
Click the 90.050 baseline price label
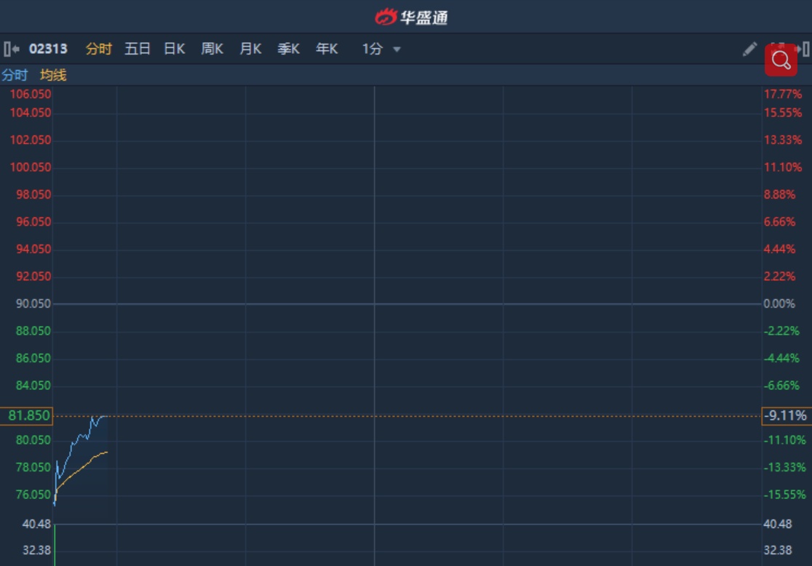pos(33,304)
